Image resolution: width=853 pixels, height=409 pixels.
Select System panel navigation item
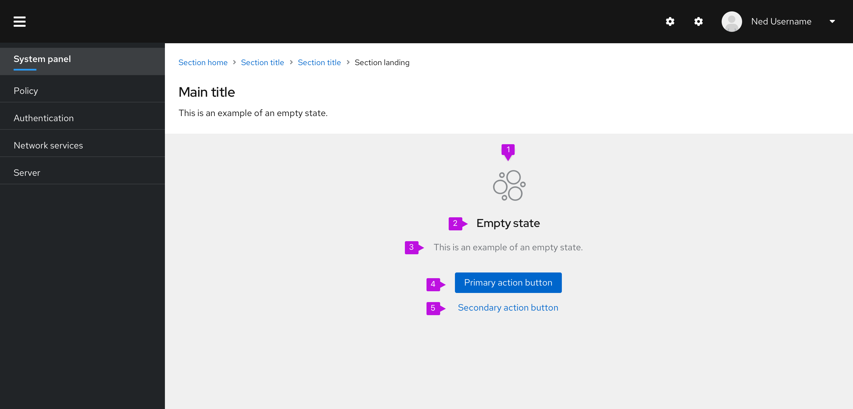[42, 59]
